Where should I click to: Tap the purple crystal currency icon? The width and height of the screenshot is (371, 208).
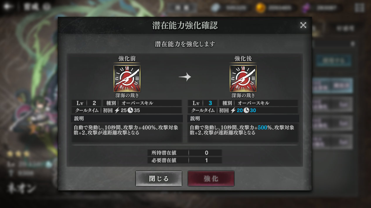(x=306, y=8)
